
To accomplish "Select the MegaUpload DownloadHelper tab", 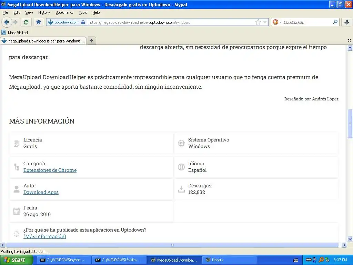I will pos(43,41).
